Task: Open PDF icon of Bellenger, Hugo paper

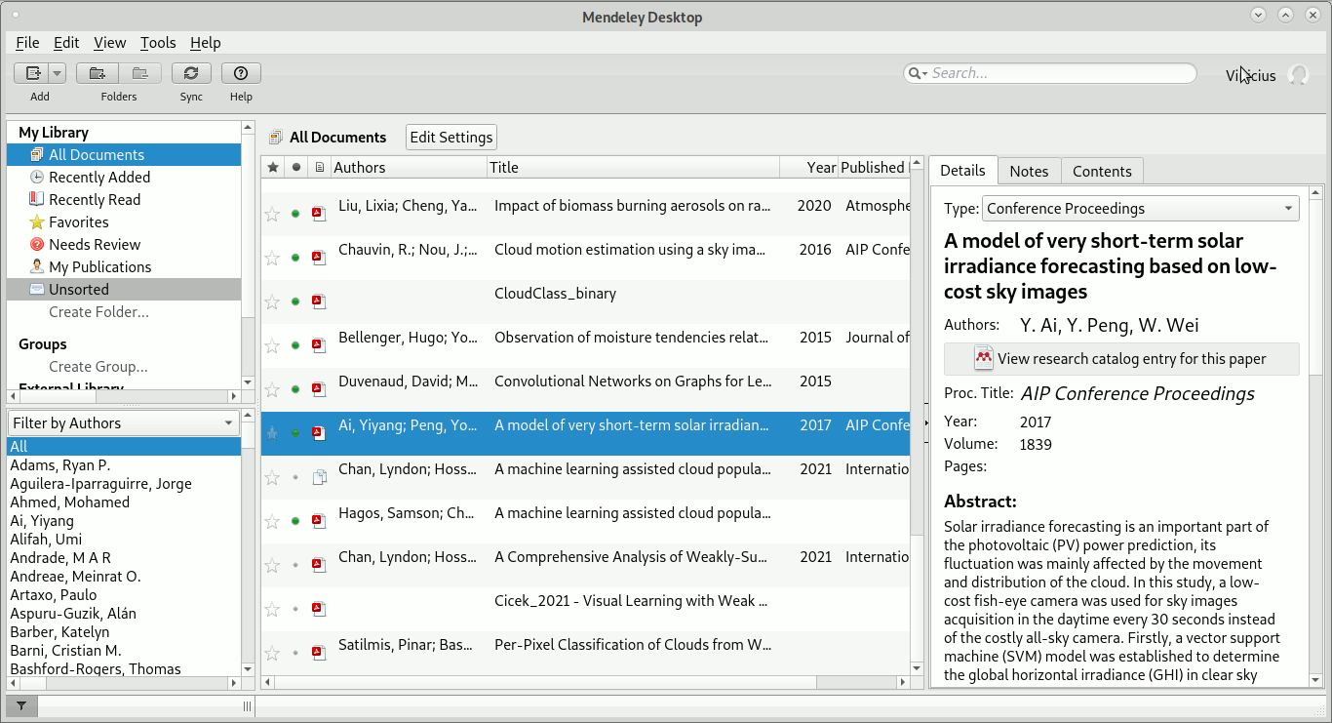Action: [319, 345]
